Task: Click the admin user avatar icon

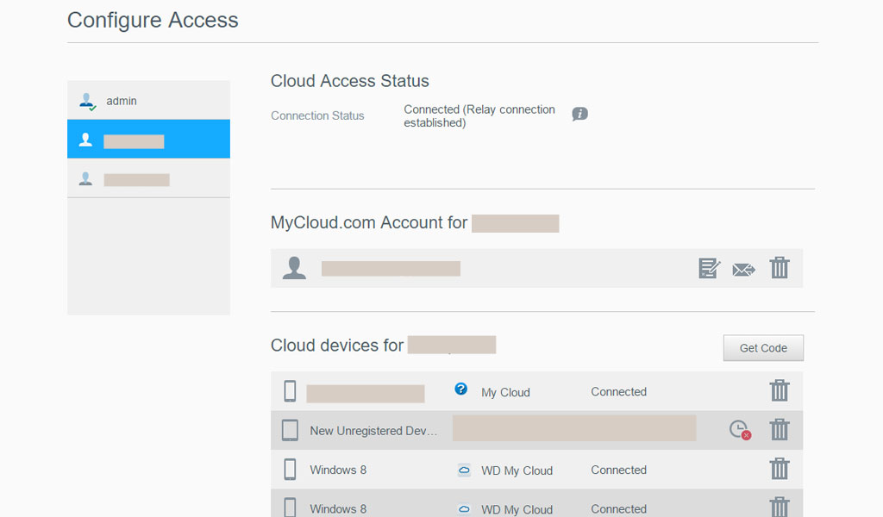Action: pyautogui.click(x=86, y=101)
